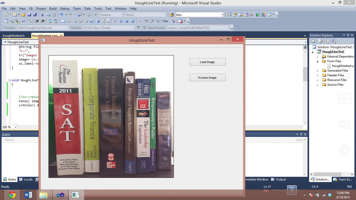Open the File menu

4,8
